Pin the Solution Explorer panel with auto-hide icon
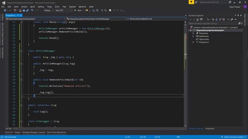This screenshot has height=139, width=248. [238, 15]
